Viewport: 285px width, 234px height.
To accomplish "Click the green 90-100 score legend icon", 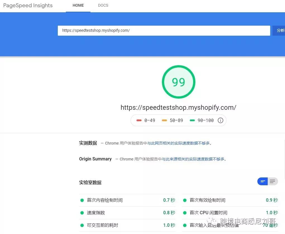I will click(192, 120).
